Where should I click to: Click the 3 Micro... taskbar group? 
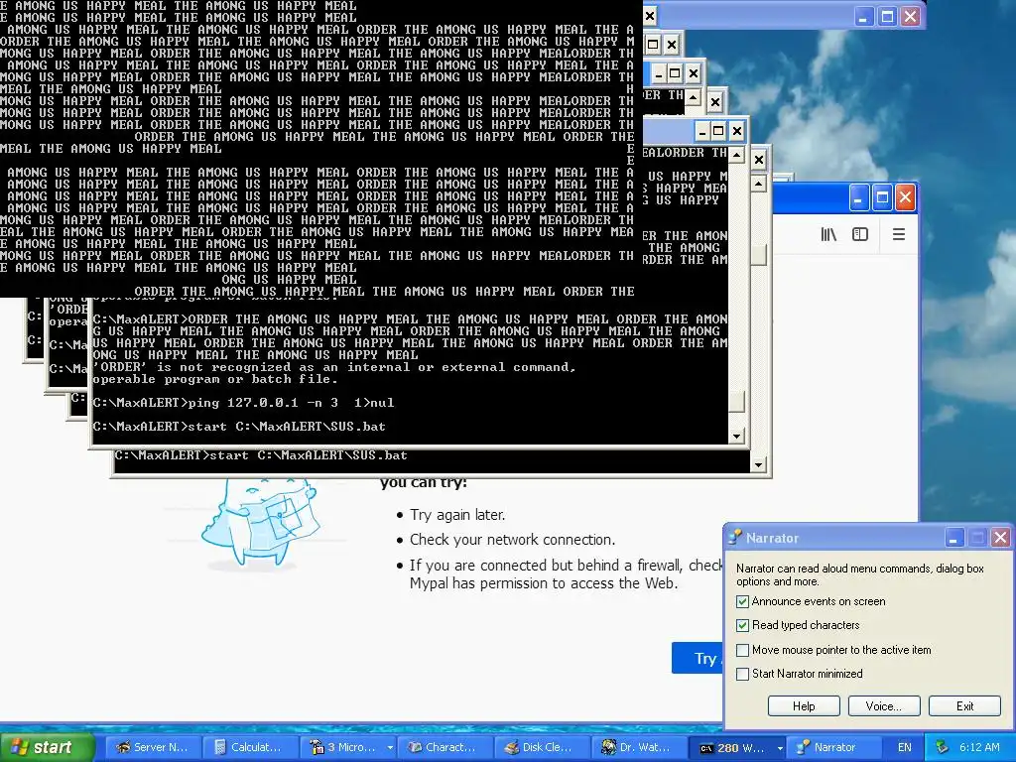(342, 747)
